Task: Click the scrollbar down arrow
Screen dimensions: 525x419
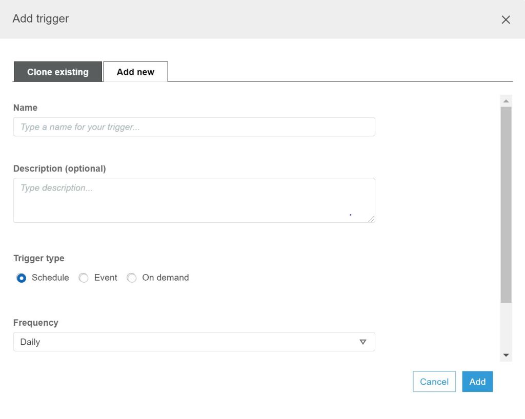Action: pyautogui.click(x=506, y=355)
